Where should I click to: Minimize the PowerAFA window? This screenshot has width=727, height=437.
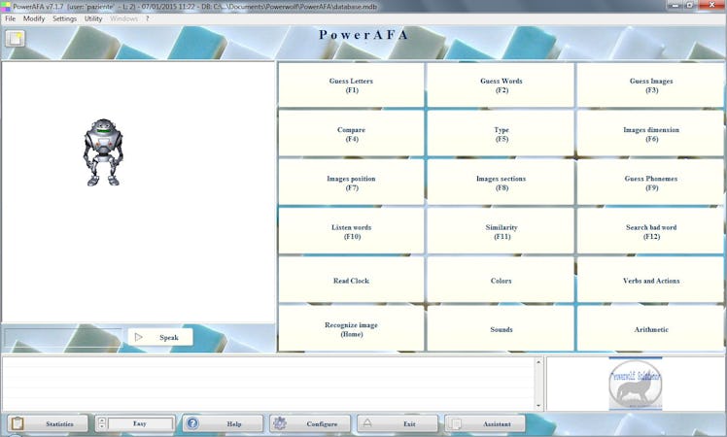(675, 5)
